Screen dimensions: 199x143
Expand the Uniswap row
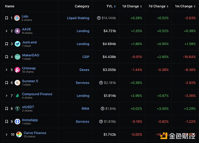(6, 70)
